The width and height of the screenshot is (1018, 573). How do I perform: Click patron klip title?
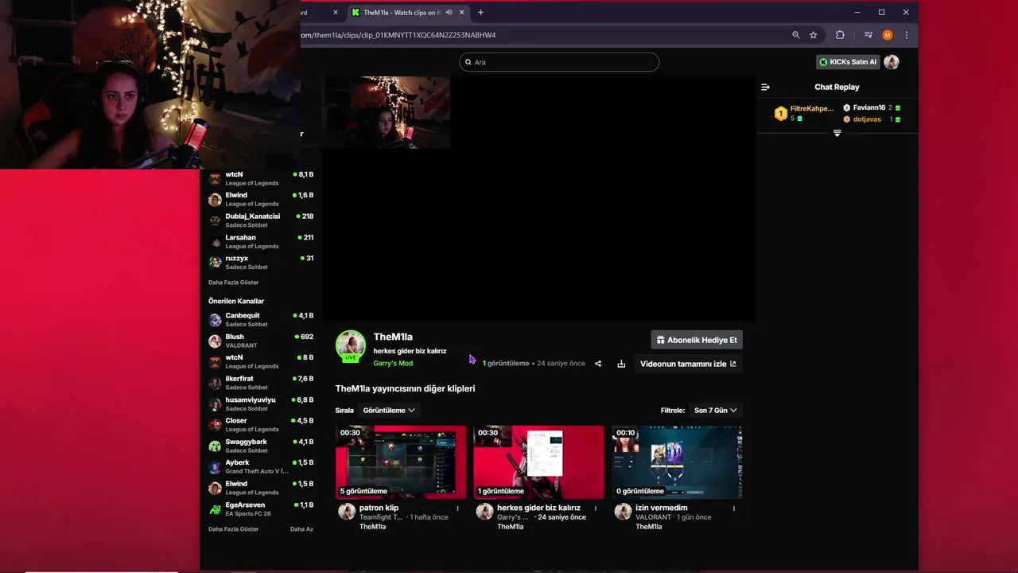(379, 508)
